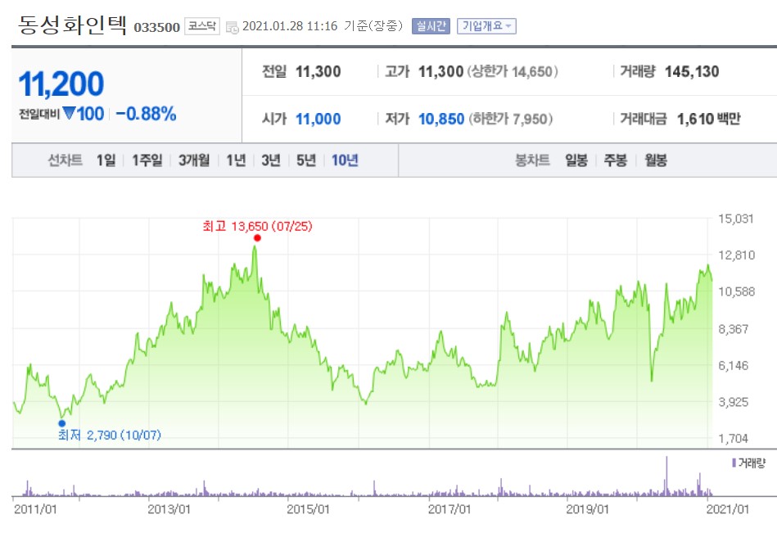
Task: Click the 선차트 label
Action: pyautogui.click(x=65, y=160)
